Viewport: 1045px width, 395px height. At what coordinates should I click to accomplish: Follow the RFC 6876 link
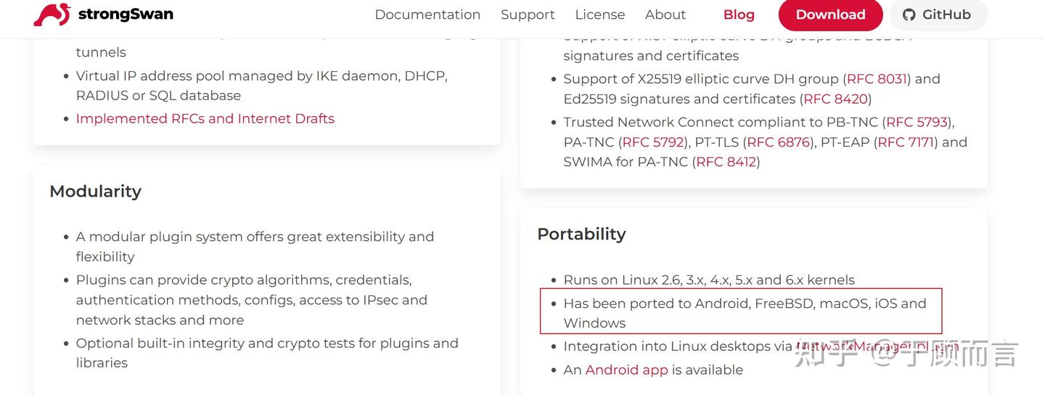(778, 142)
